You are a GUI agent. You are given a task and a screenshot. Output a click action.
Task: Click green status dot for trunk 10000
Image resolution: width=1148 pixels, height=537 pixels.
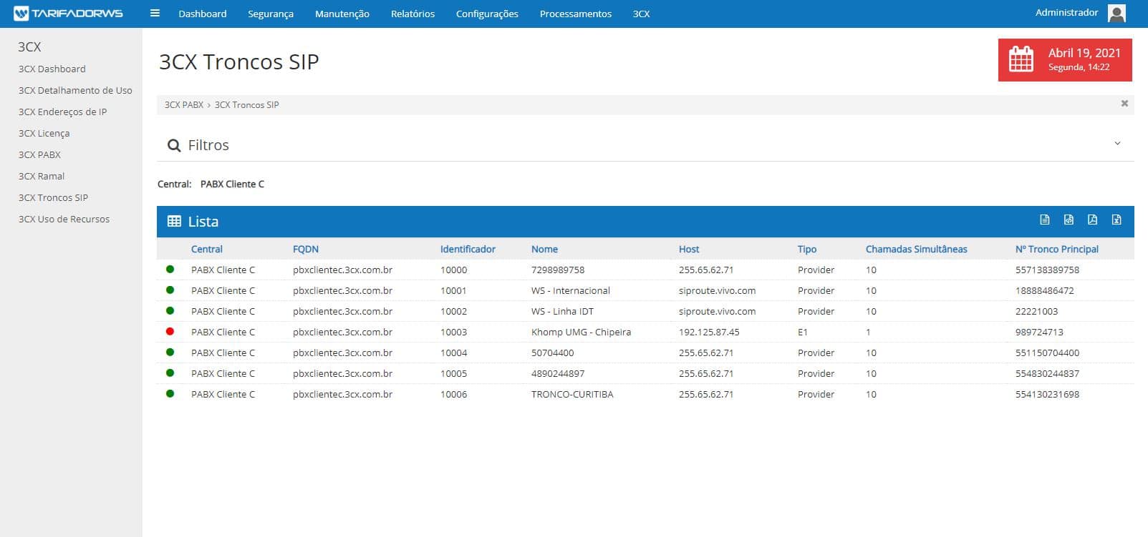click(x=170, y=270)
